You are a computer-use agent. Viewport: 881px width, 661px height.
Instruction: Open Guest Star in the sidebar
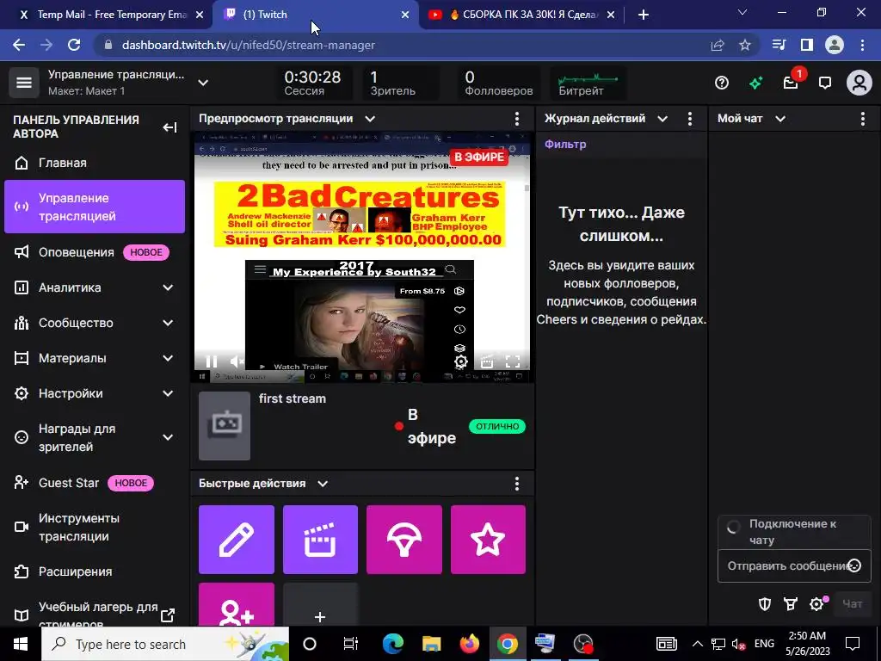point(95,483)
